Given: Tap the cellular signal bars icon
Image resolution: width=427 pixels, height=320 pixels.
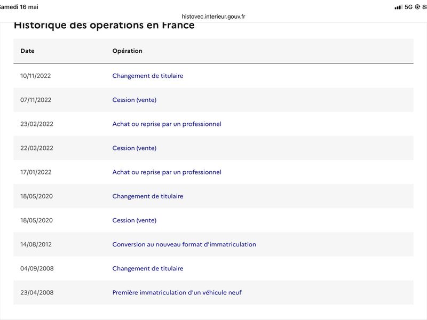Looking at the screenshot, I should (398, 7).
